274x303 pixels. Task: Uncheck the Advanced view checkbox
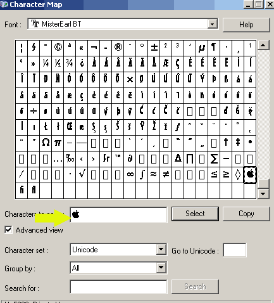(8, 230)
